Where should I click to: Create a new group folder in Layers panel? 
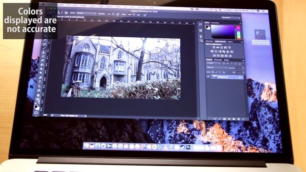point(234,119)
